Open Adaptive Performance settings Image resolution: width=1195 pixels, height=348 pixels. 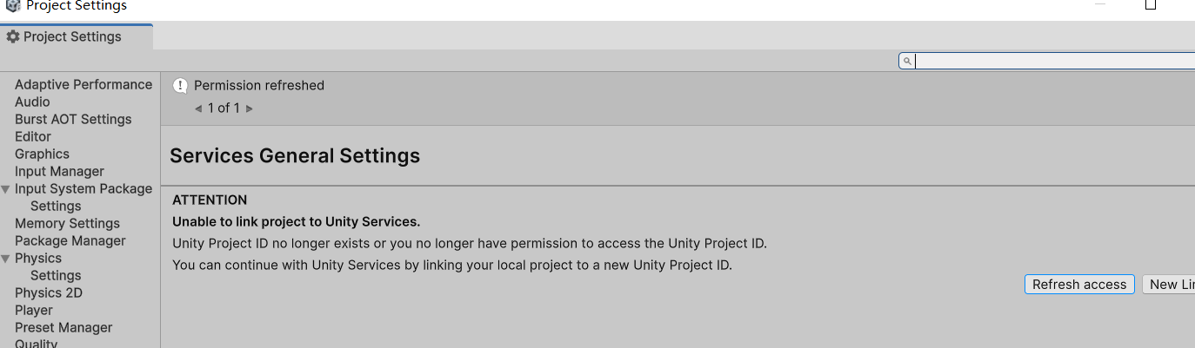(83, 85)
